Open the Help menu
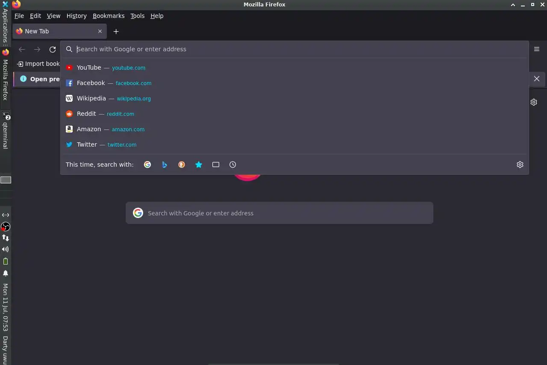Screen dimensions: 547x365 pyautogui.click(x=157, y=16)
